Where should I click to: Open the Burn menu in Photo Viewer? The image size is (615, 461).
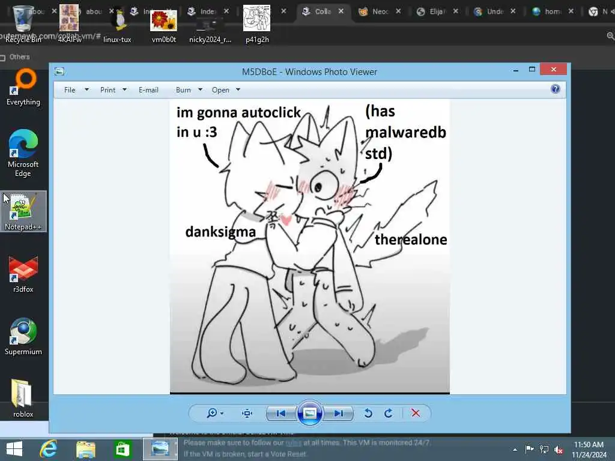click(x=183, y=90)
